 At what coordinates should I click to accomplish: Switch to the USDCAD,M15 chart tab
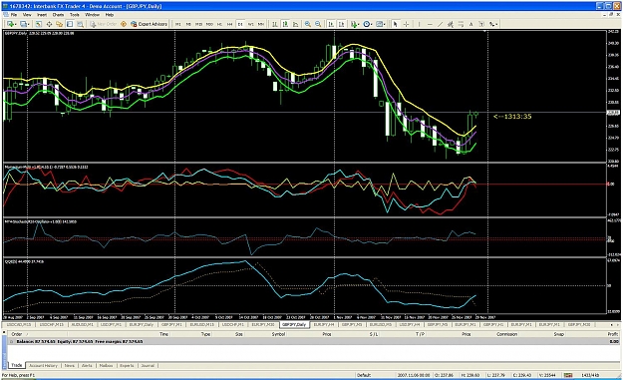point(19,325)
